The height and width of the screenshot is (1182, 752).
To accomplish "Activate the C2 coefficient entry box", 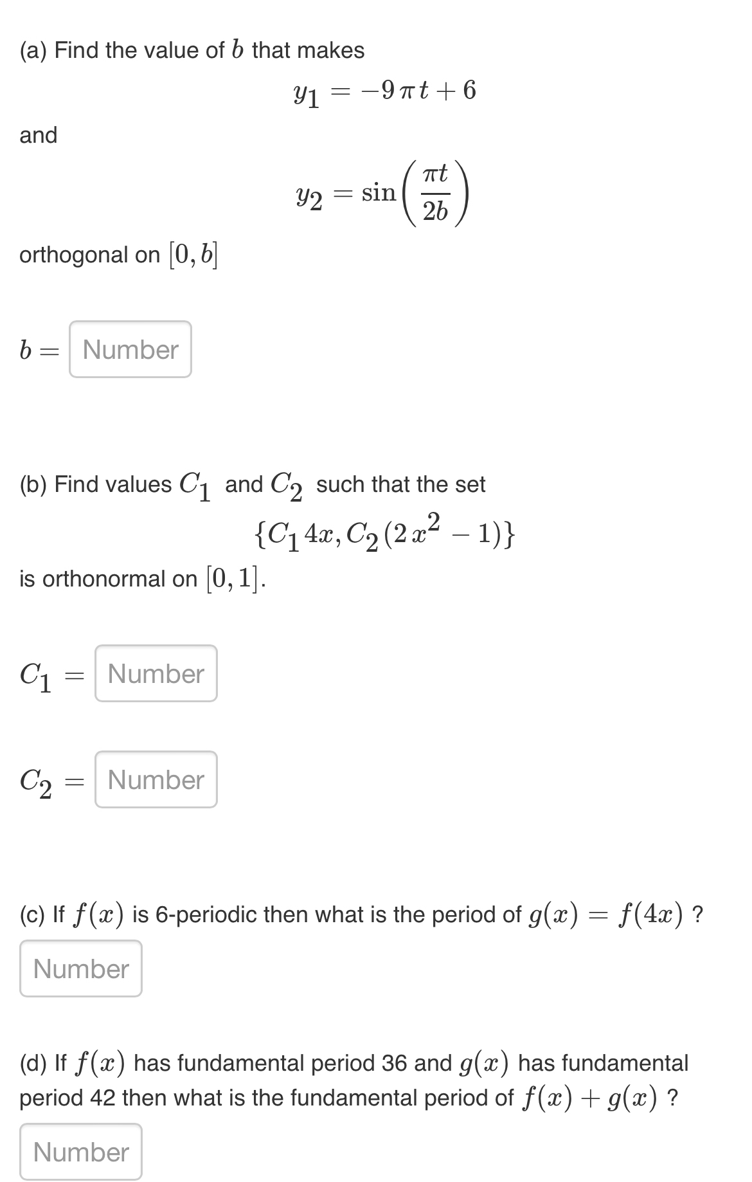I will (156, 780).
